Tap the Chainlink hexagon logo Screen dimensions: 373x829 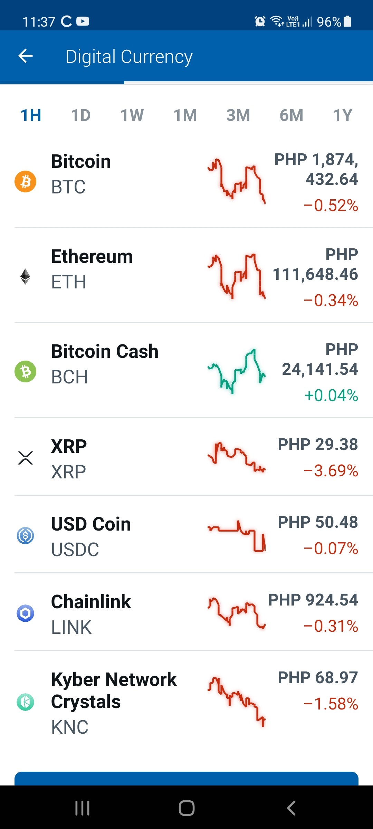(25, 613)
